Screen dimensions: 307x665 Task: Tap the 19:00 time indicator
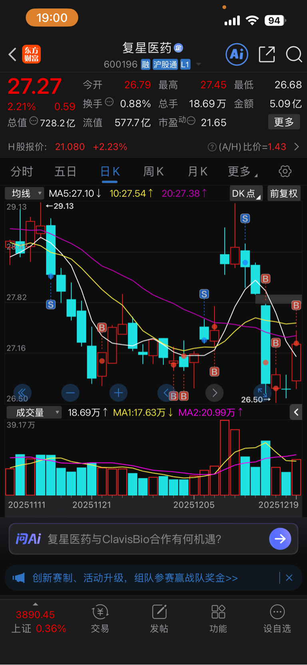coord(52,18)
